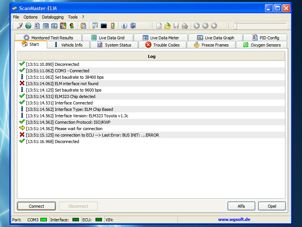Open the Oxygen Sensors tab

[x=262, y=45]
